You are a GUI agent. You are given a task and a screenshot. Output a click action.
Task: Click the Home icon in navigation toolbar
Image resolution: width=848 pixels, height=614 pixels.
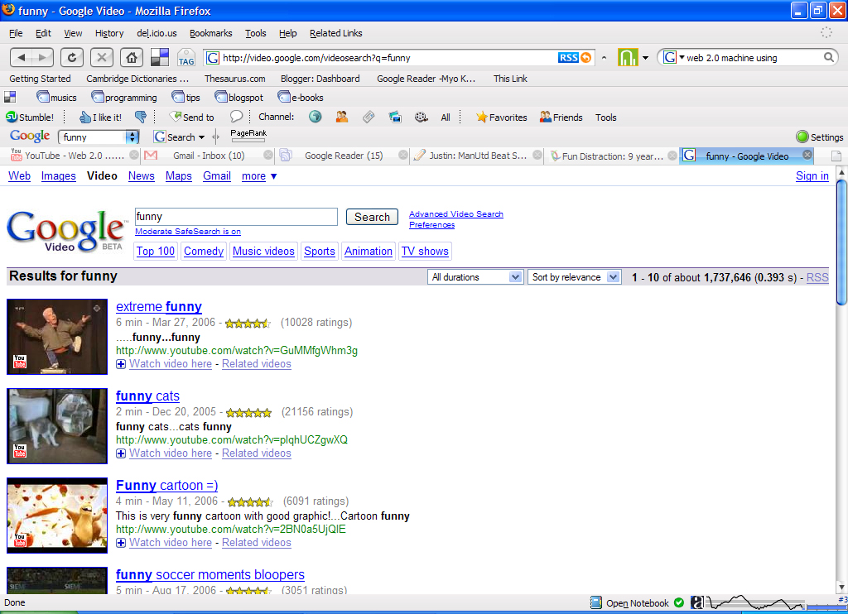130,57
